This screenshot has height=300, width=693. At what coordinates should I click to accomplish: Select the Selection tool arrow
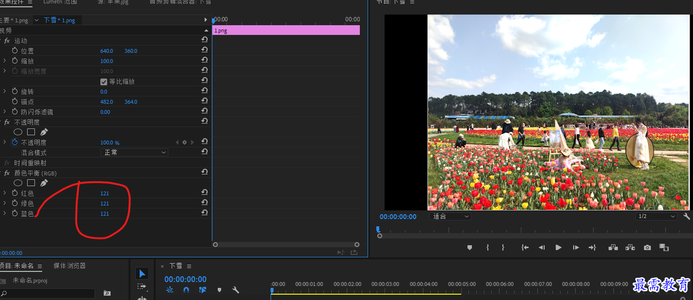pos(142,274)
